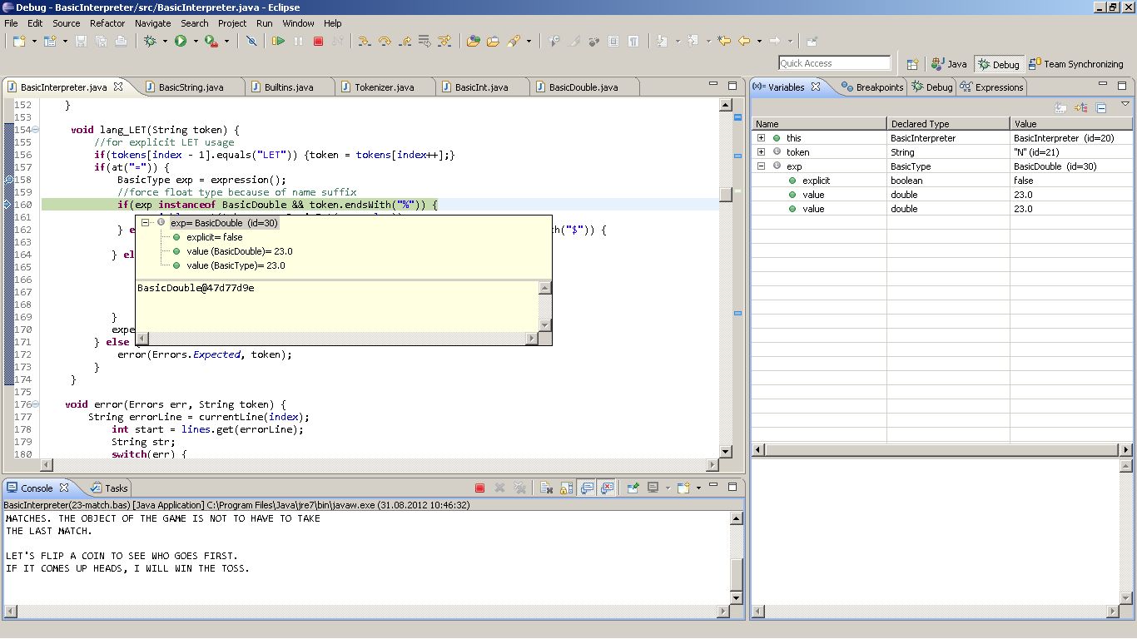Toggle Scroll Lock in Console toolbar
The image size is (1137, 639).
coord(565,488)
